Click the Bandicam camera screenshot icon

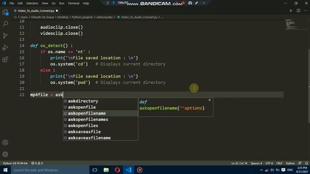coord(190,3)
